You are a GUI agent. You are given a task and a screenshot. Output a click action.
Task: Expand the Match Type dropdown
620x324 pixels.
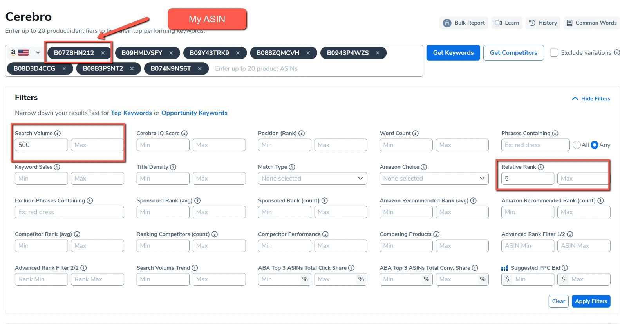tap(312, 179)
